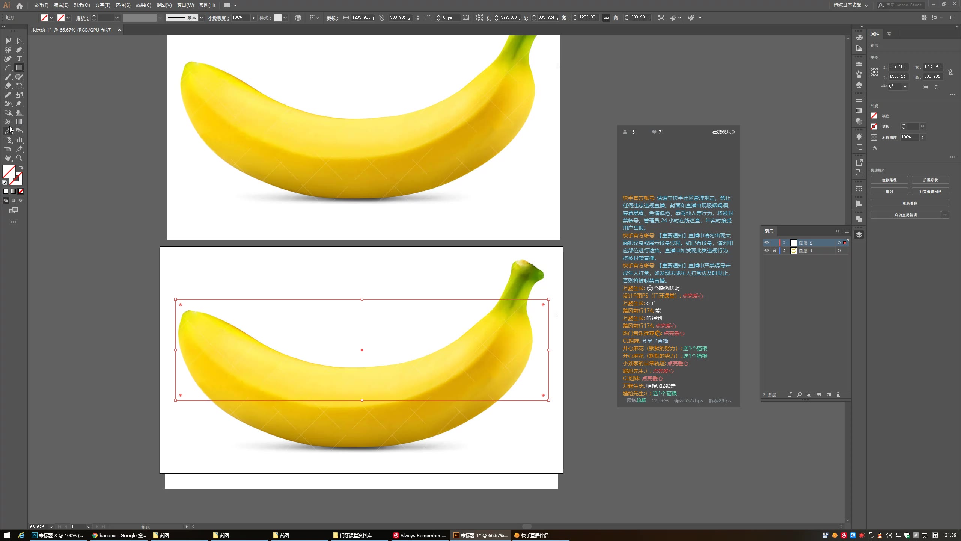The height and width of the screenshot is (541, 961).
Task: Click the zoom percentage field at bottom left
Action: click(x=38, y=527)
